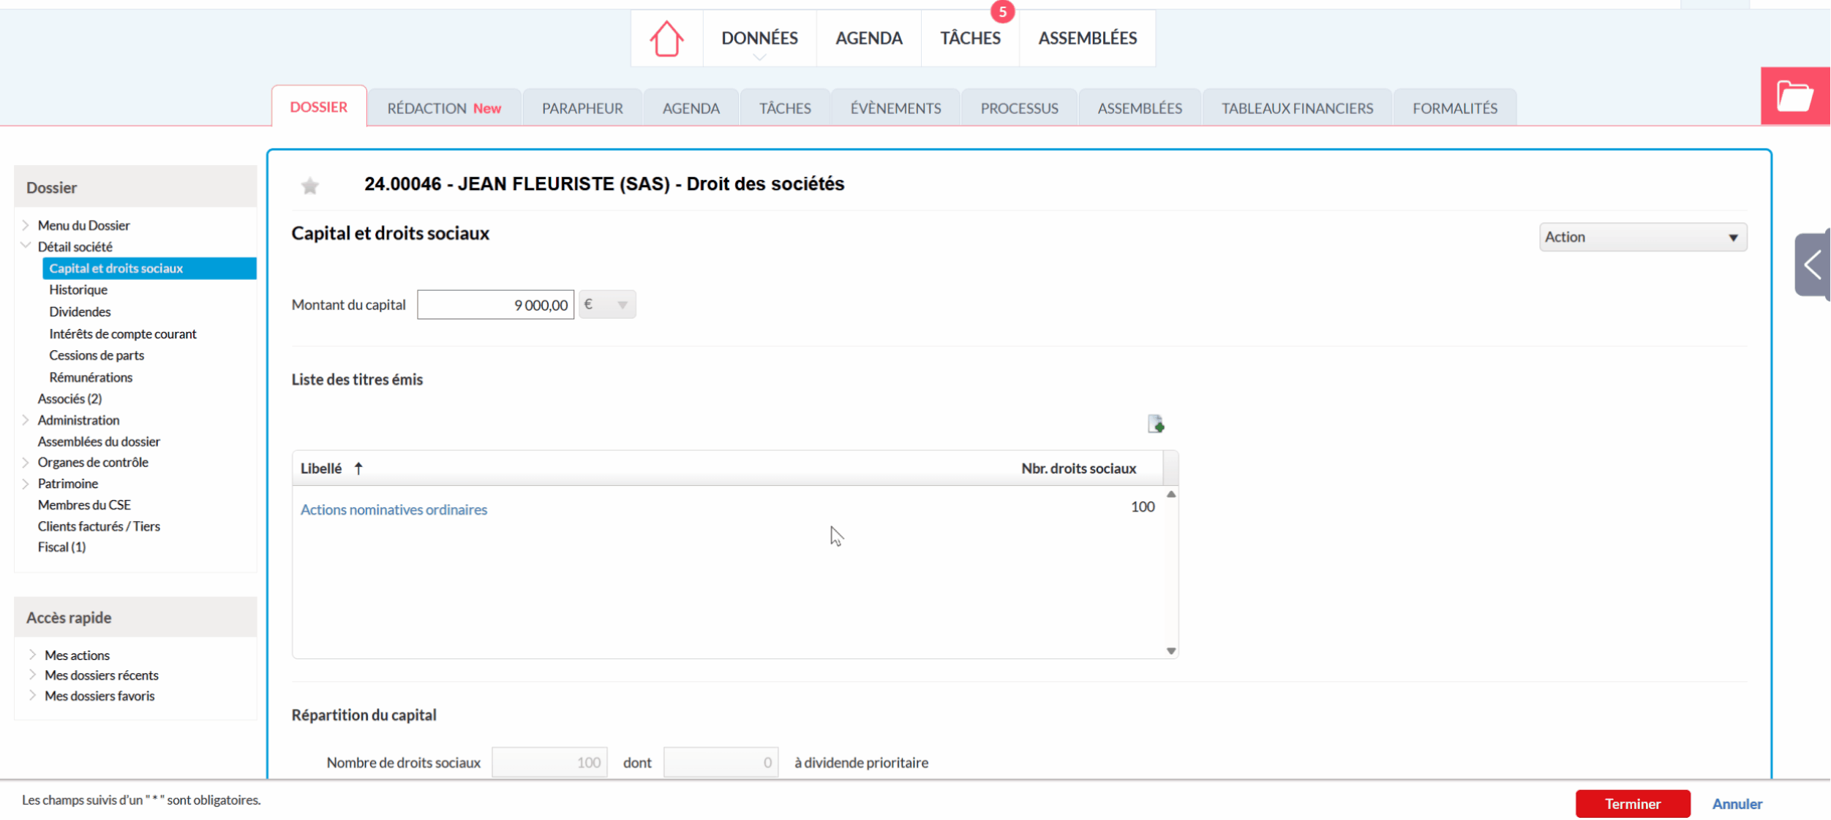
Task: Open the tasks notification badge showing 5
Action: (1002, 12)
